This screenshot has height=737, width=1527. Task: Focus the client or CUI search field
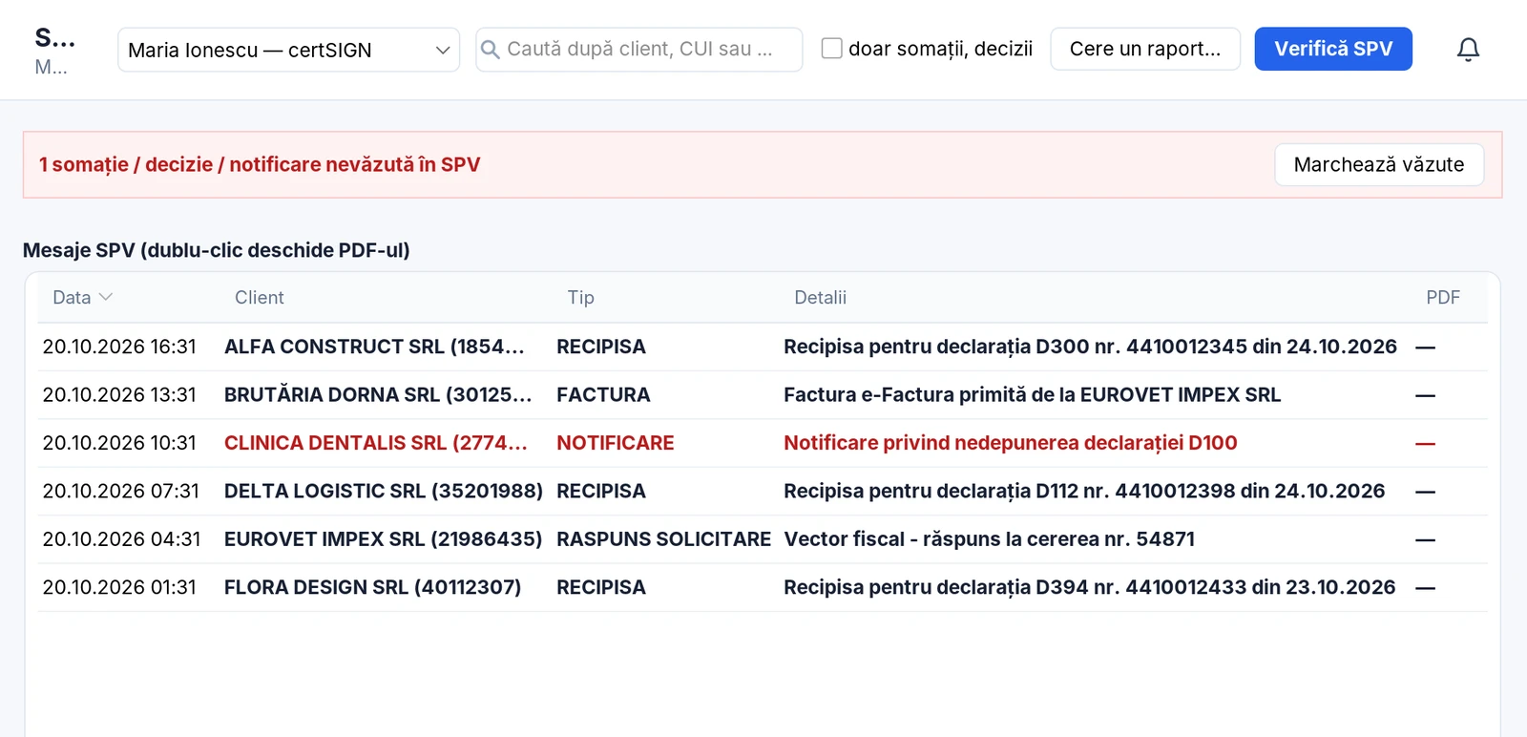639,50
